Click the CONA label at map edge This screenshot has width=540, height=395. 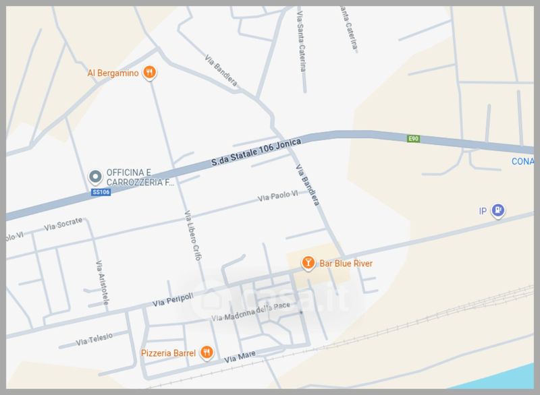(522, 161)
